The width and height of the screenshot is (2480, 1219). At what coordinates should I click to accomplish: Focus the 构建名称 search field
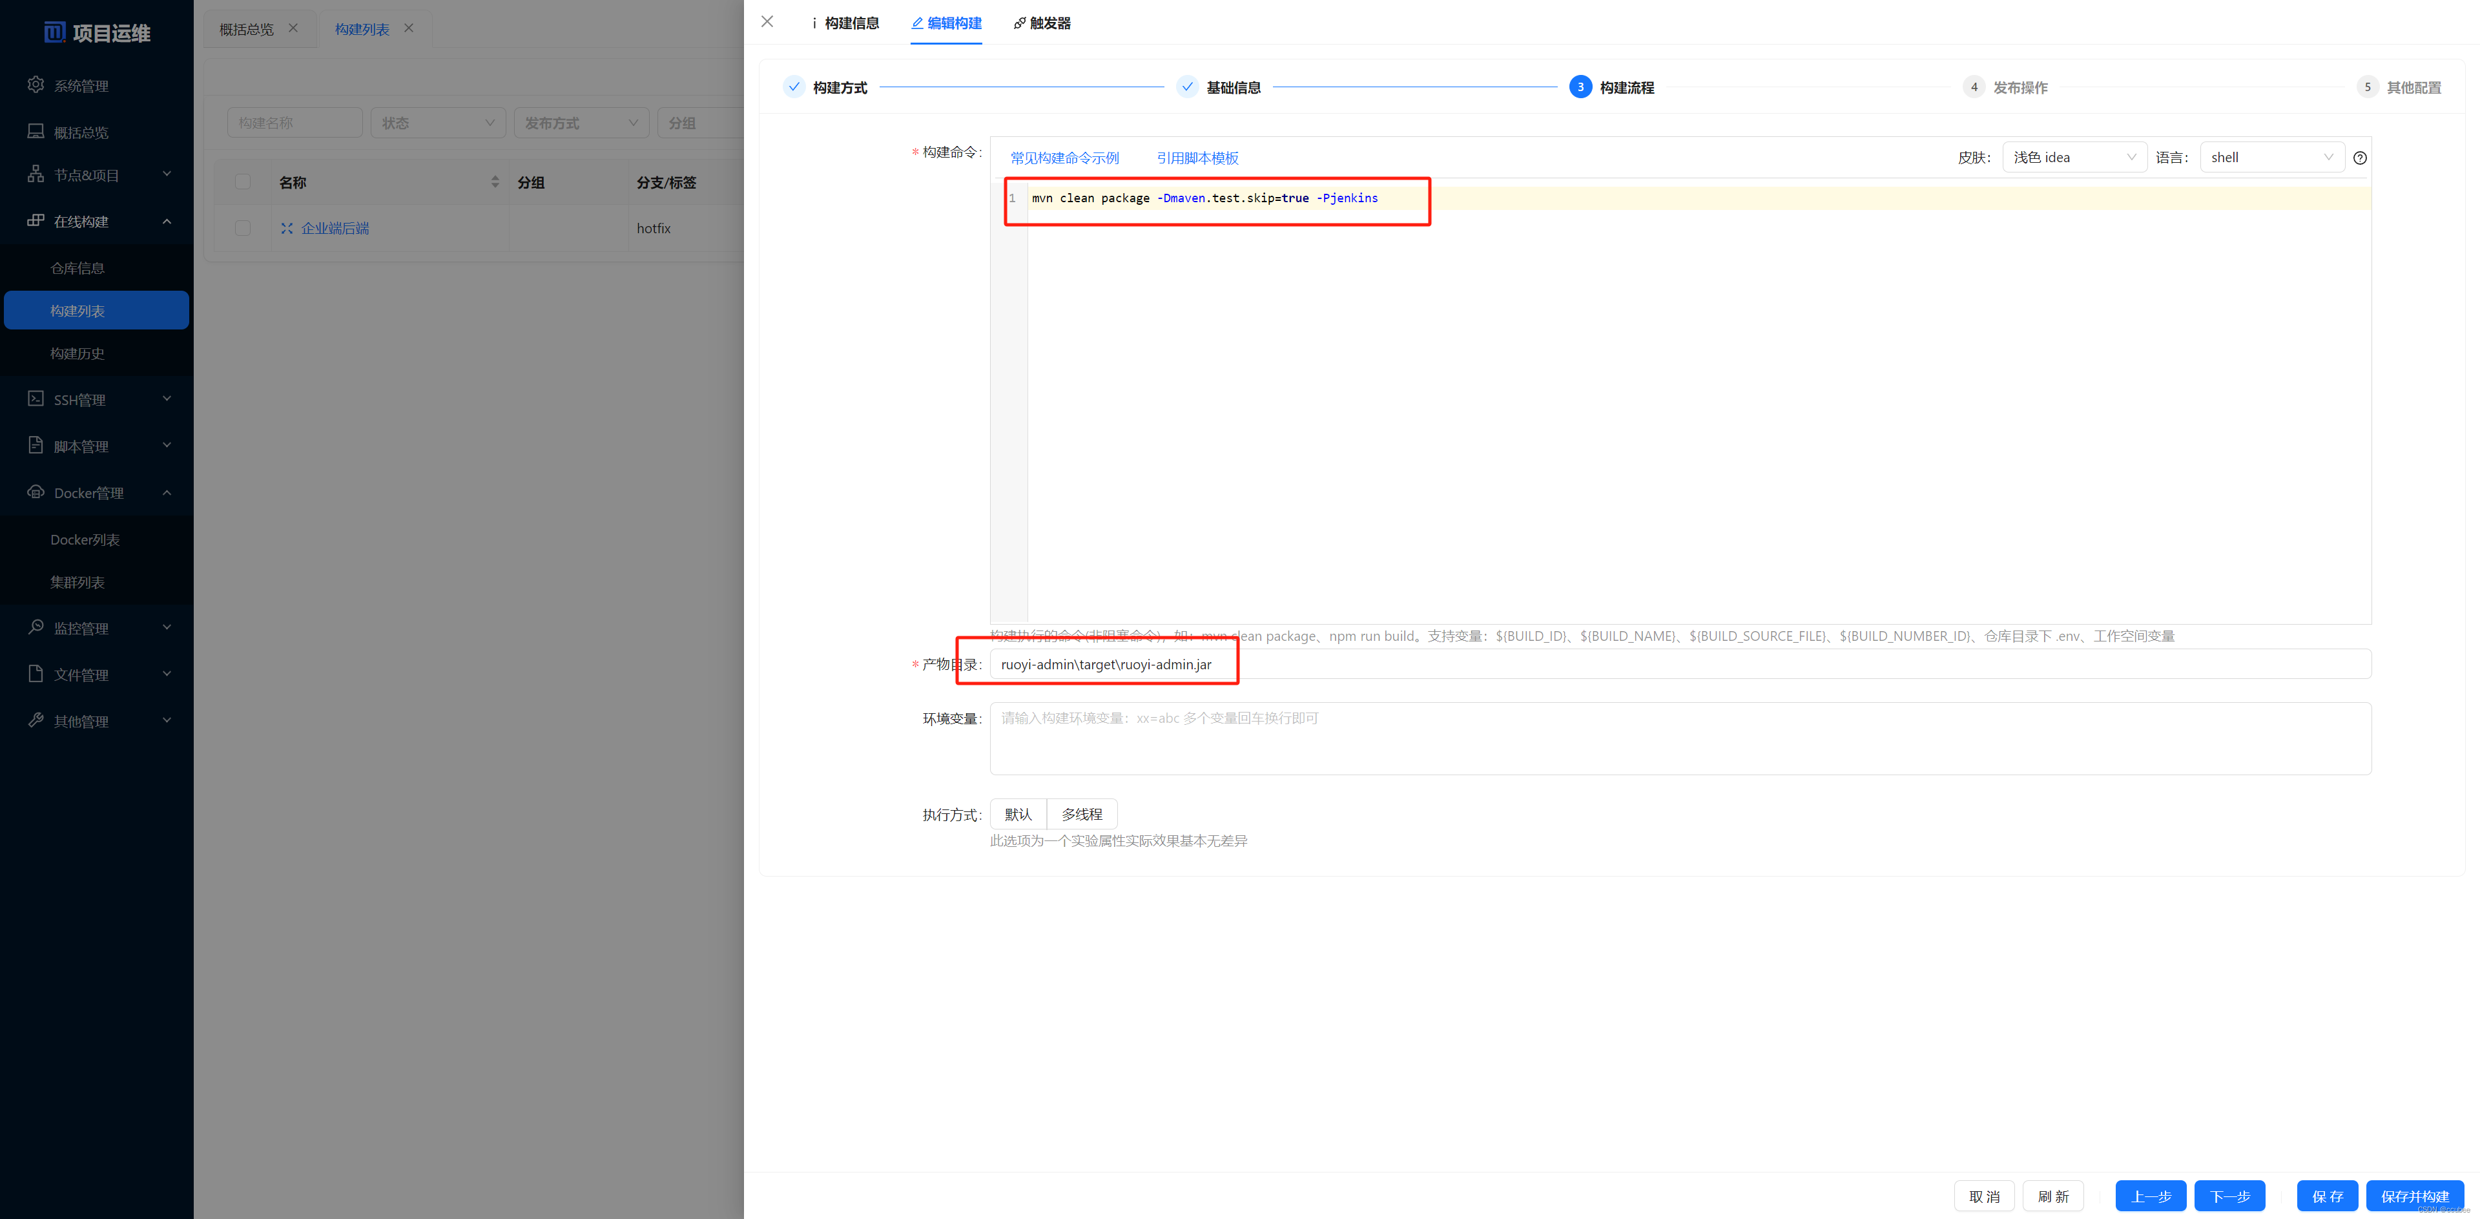pos(294,123)
